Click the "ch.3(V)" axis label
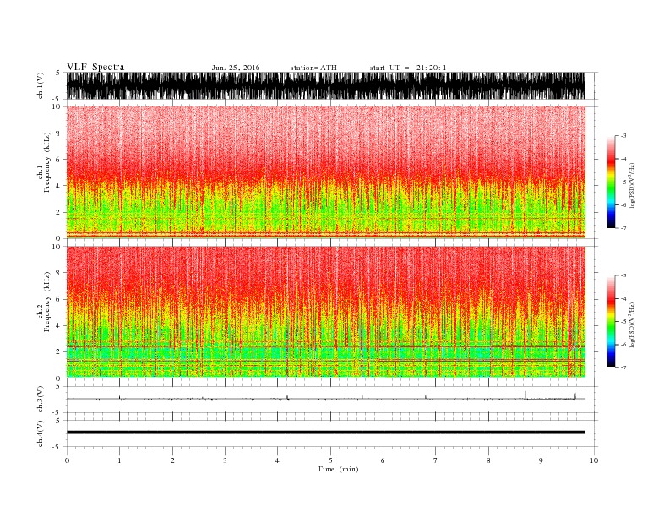Image resolution: width=669 pixels, height=517 pixels. 41,399
